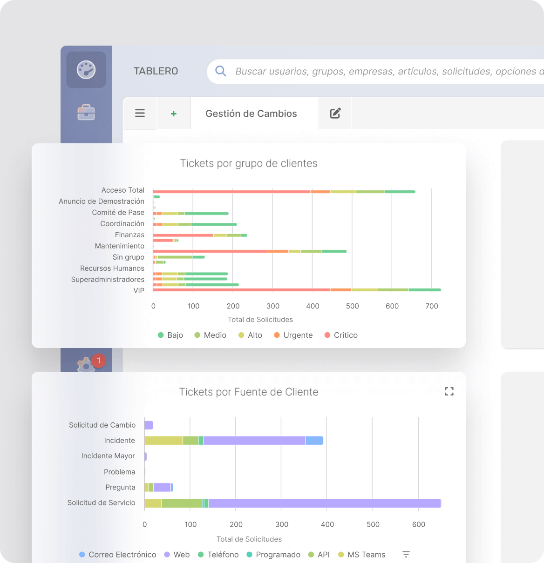Open the dashboard icon in the sidebar
The image size is (544, 563).
tap(86, 70)
